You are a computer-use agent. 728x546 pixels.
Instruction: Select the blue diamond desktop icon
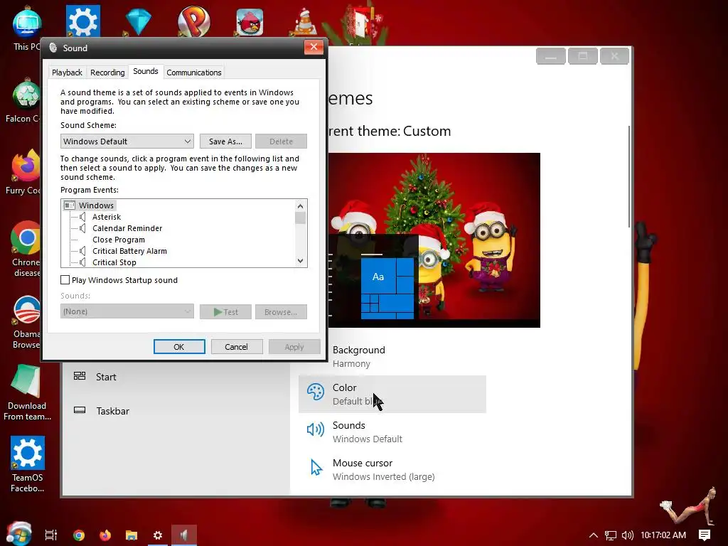pos(139,22)
